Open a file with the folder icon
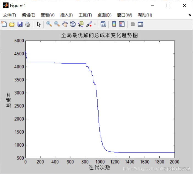The width and height of the screenshot is (193, 174). (12, 24)
